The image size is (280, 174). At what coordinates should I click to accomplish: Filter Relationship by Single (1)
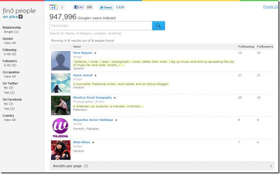(11, 32)
